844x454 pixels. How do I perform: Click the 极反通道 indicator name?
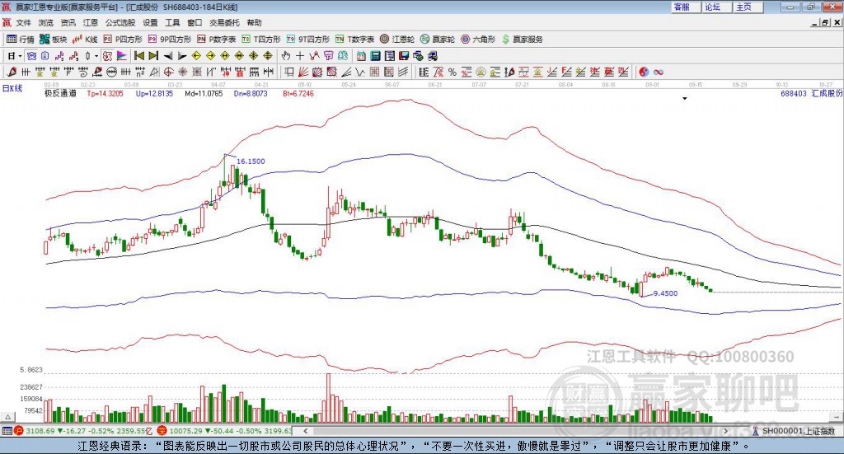(60, 94)
